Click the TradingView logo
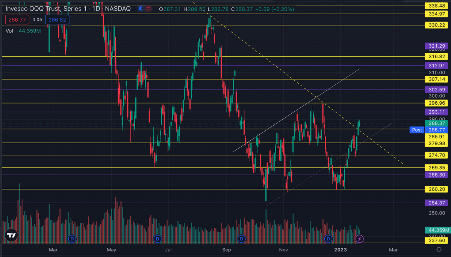 [11, 235]
